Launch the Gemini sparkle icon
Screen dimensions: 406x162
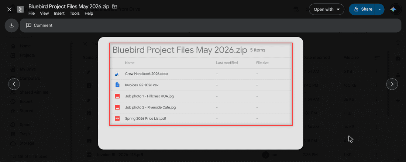click(x=393, y=9)
